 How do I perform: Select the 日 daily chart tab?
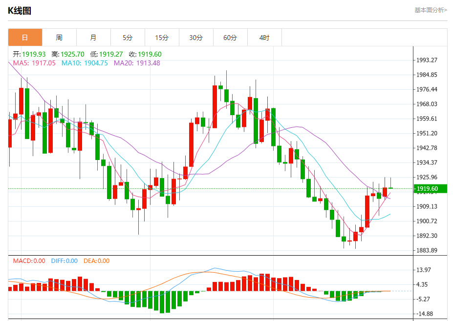tap(25, 38)
